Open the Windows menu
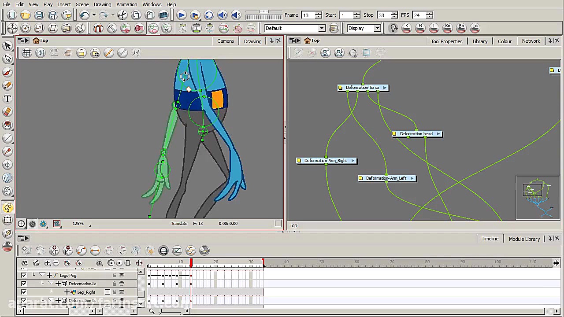 click(x=152, y=4)
